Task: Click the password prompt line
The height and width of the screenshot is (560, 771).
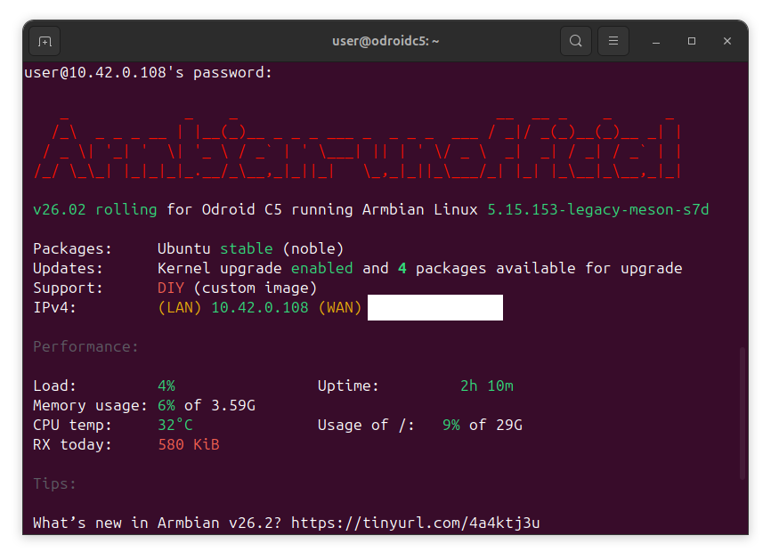Action: tap(149, 72)
